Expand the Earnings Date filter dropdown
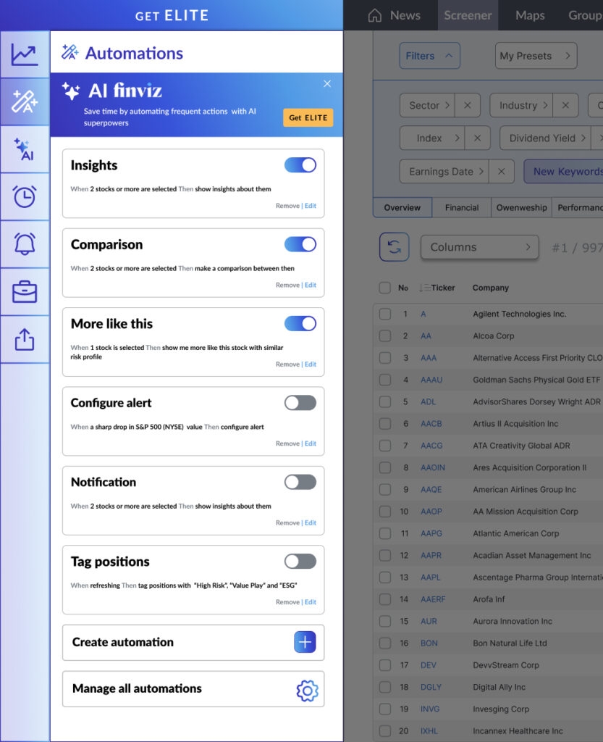Viewport: 603px width, 742px height. click(x=444, y=171)
